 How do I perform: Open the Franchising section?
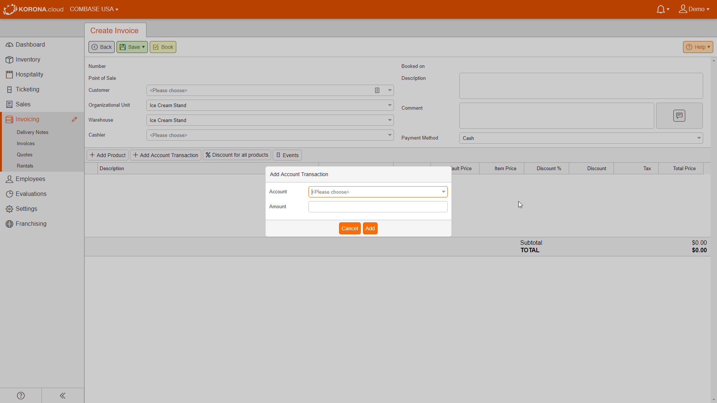(42, 224)
